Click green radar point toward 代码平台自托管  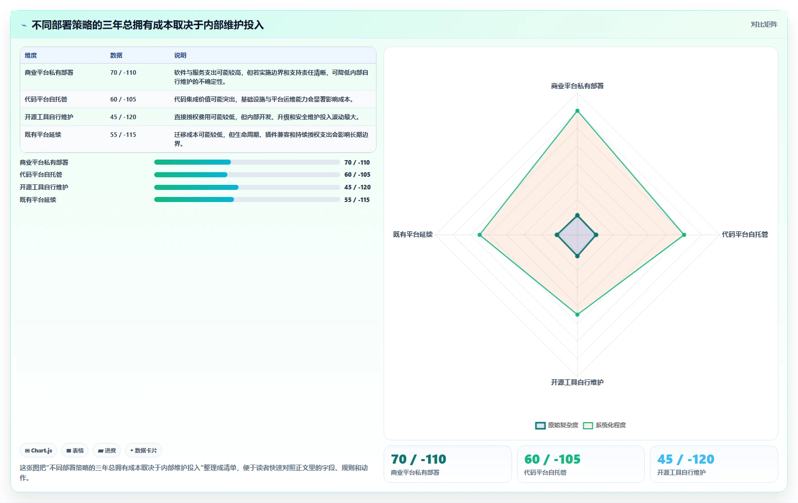[684, 235]
